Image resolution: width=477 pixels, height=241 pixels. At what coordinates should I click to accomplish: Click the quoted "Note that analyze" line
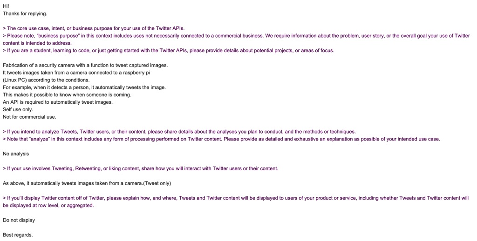click(x=221, y=139)
